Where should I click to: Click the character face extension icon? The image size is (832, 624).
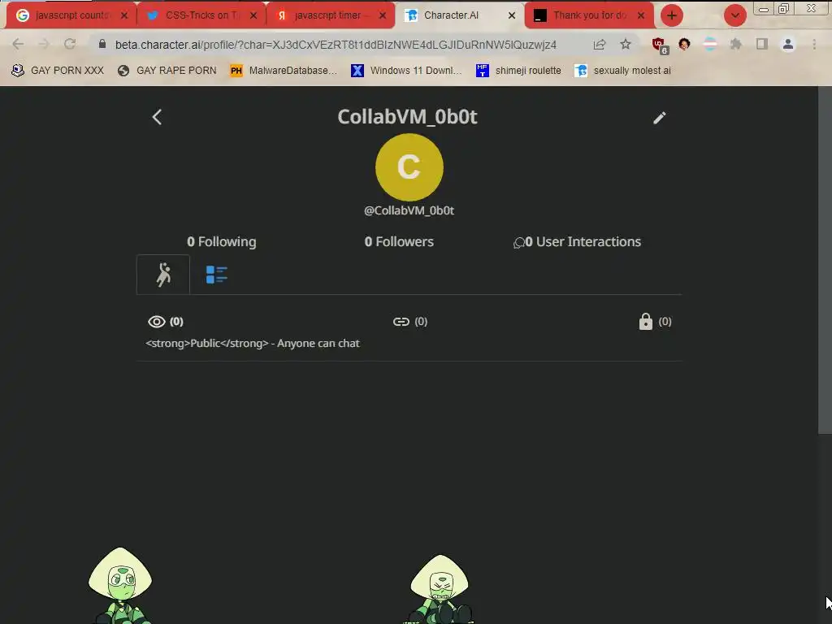coord(684,44)
